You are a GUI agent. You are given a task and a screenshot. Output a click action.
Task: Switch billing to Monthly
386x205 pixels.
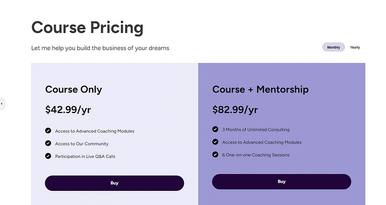click(x=333, y=47)
